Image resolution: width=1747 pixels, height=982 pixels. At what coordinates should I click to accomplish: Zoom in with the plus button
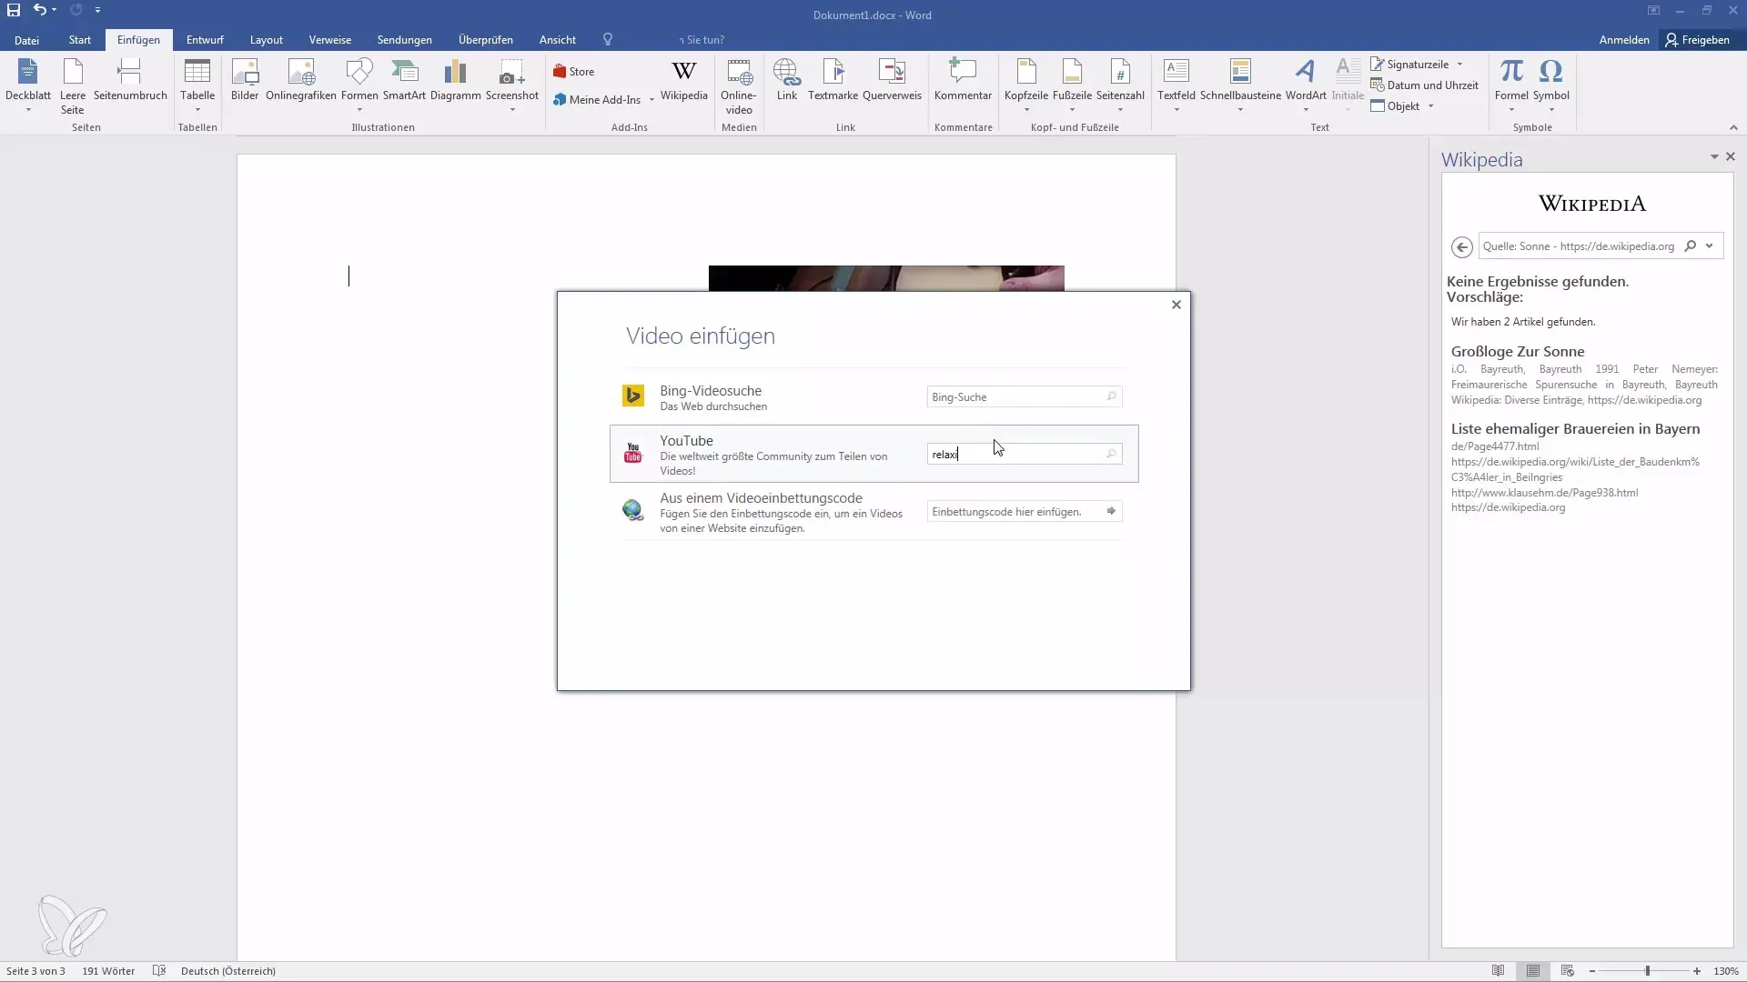pyautogui.click(x=1697, y=971)
